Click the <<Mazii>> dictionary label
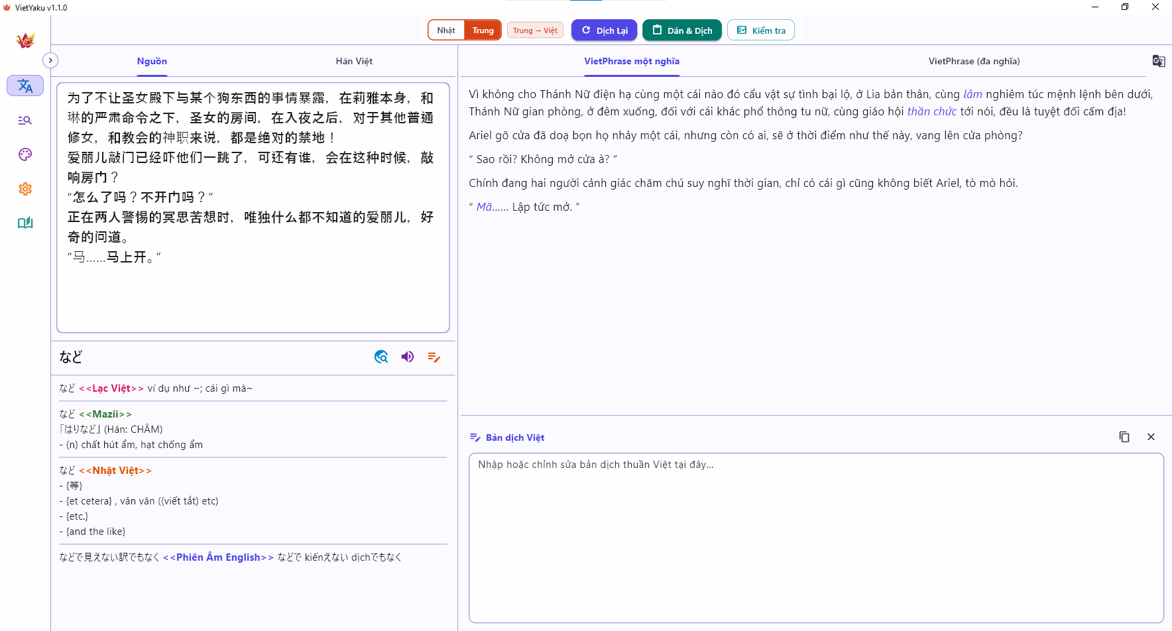 pyautogui.click(x=105, y=414)
